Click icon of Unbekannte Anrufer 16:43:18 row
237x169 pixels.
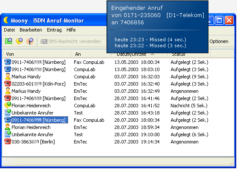point(8,112)
